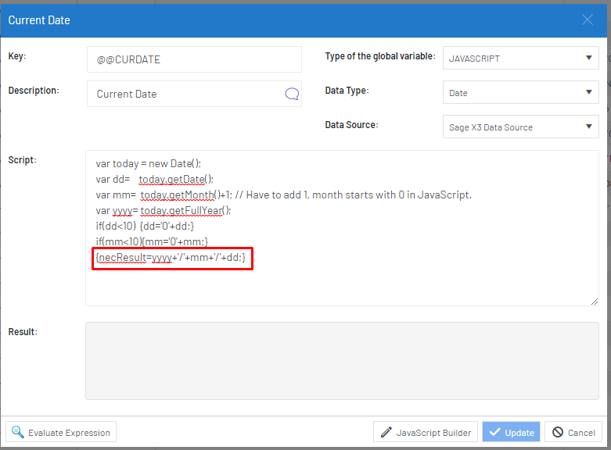Focus the Key field containing @@CURDATE
The width and height of the screenshot is (611, 450).
pyautogui.click(x=194, y=59)
